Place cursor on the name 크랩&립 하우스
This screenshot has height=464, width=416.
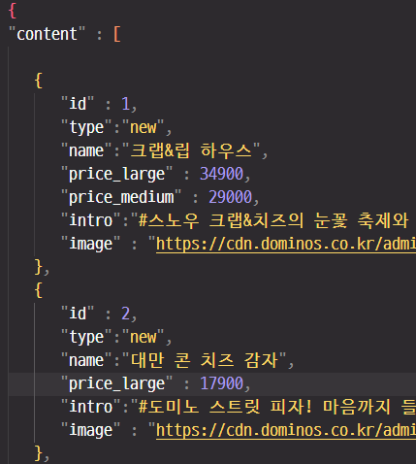click(191, 150)
